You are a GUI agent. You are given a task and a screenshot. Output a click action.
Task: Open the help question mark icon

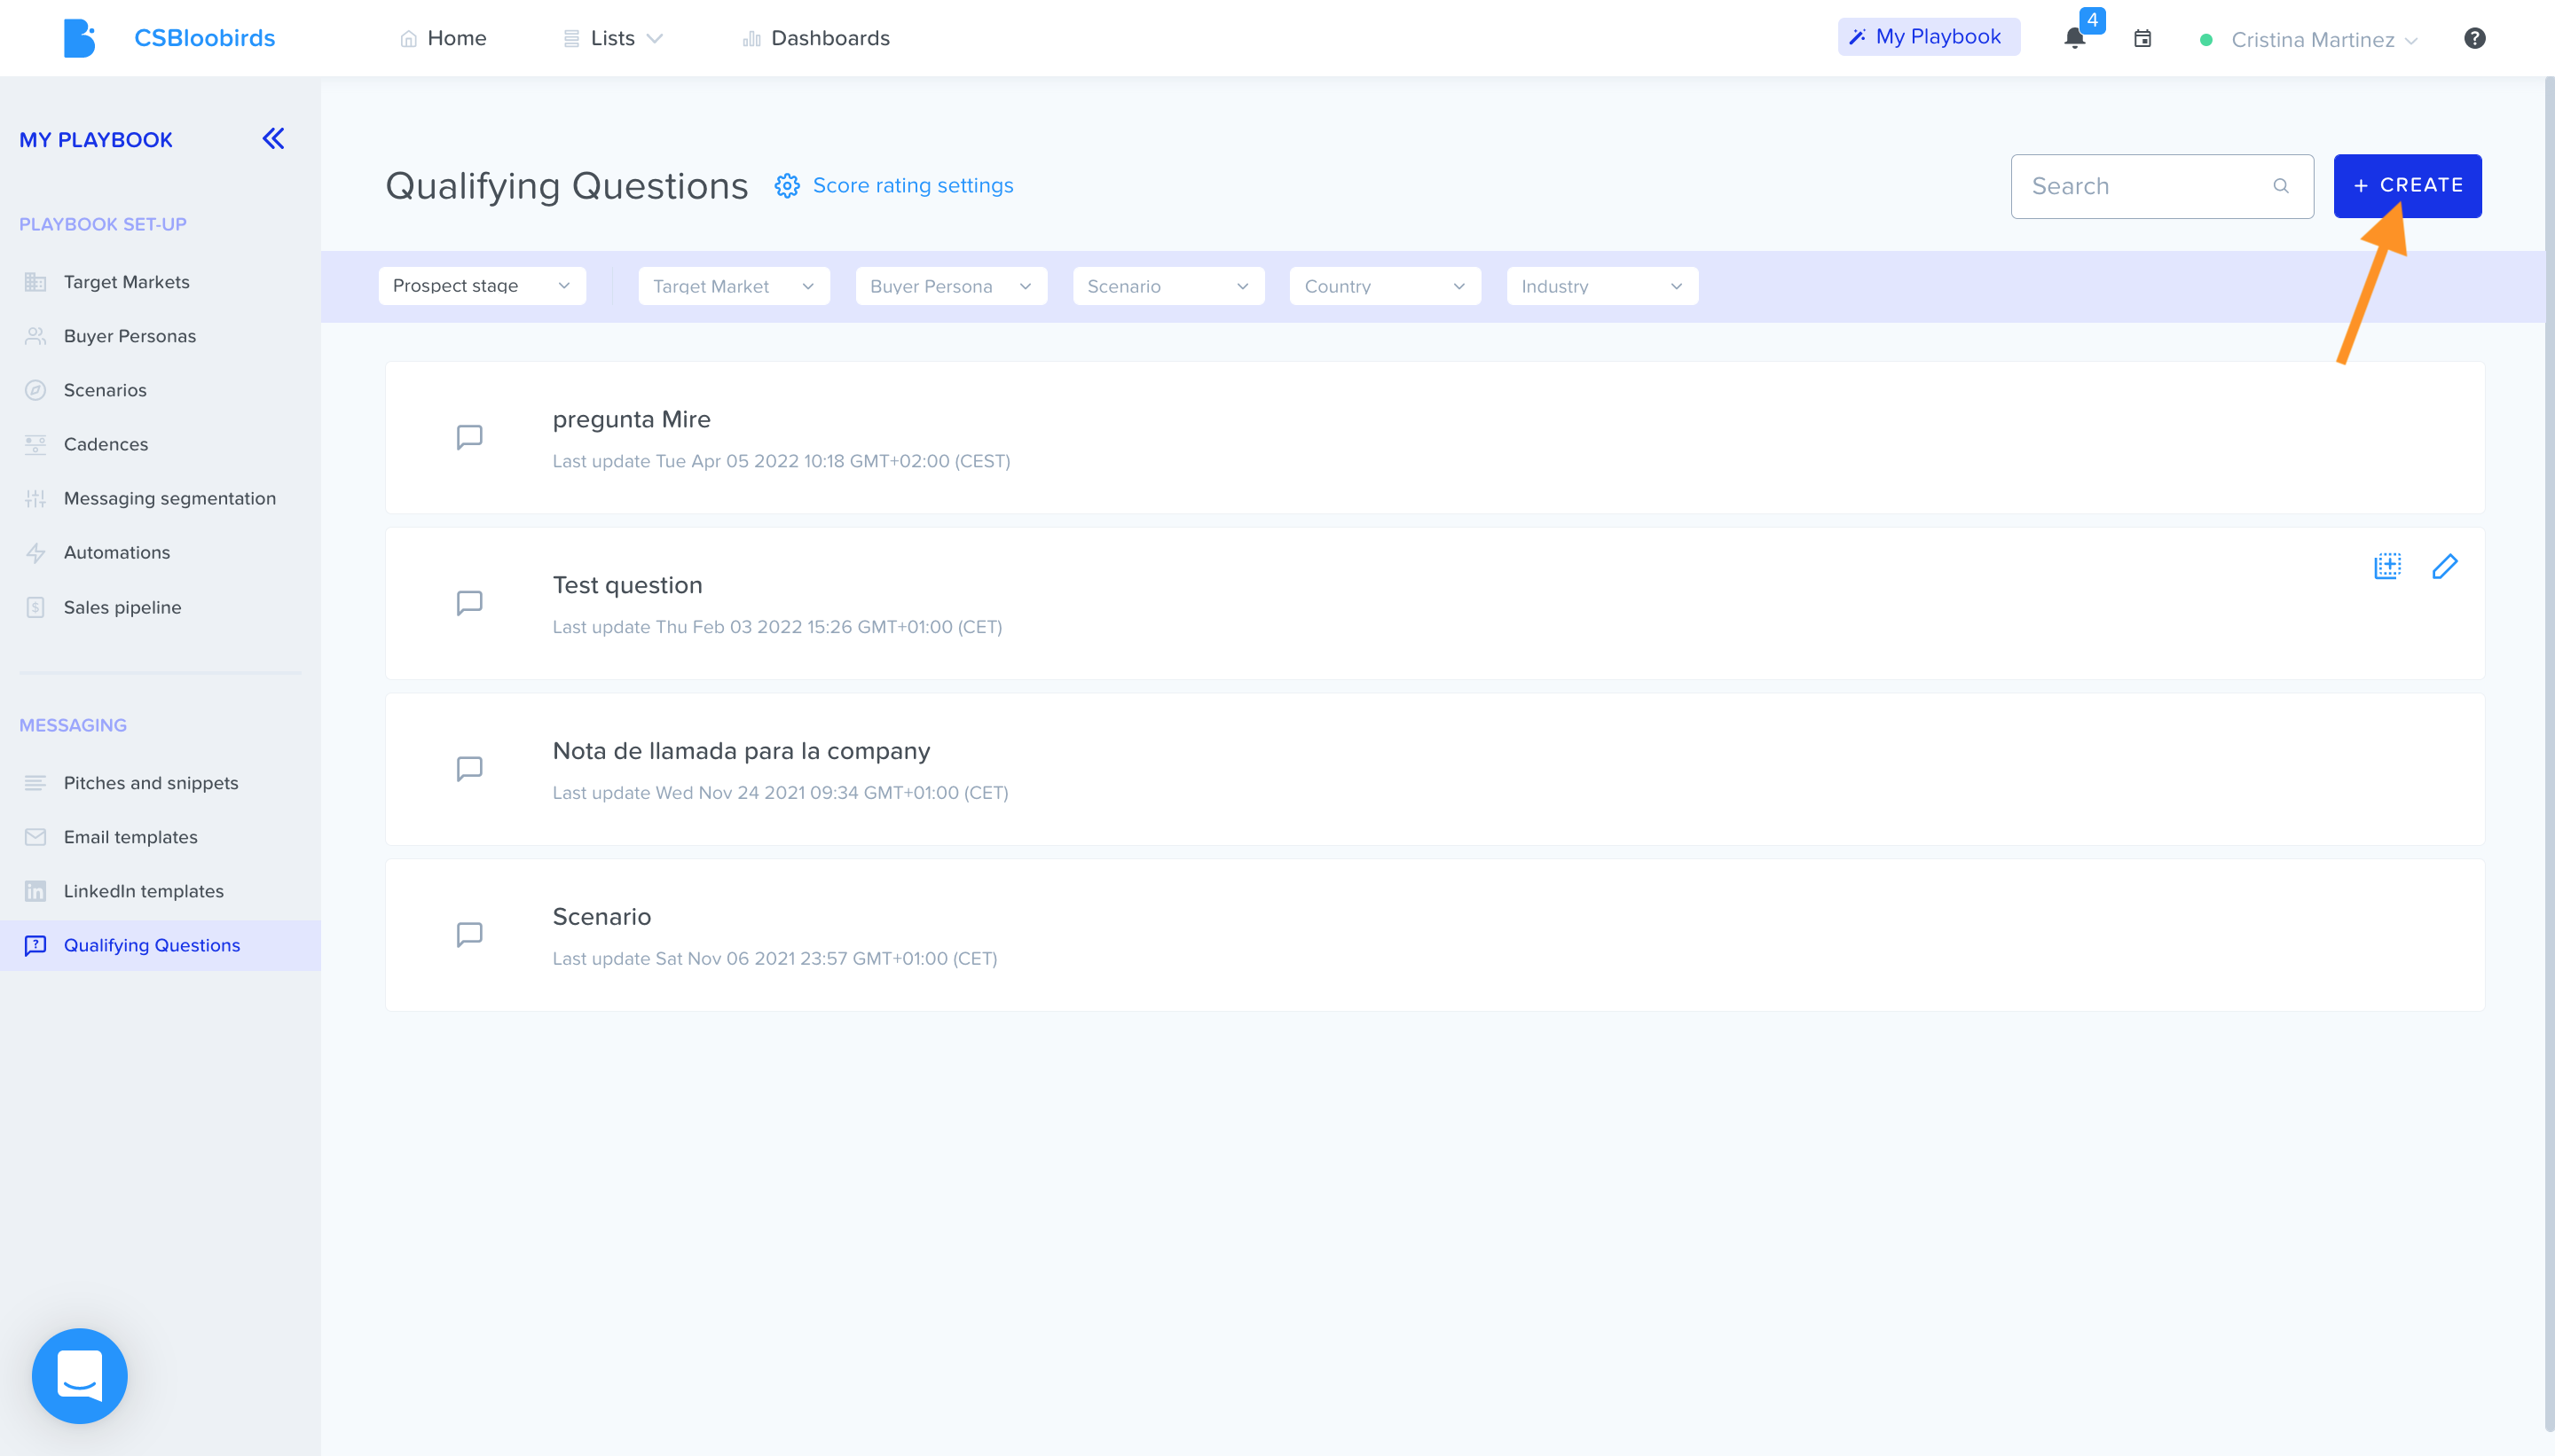point(2475,38)
